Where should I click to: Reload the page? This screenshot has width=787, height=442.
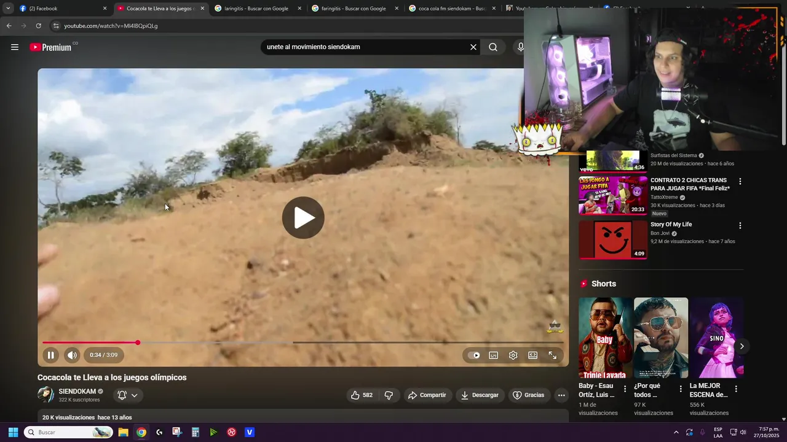(38, 26)
